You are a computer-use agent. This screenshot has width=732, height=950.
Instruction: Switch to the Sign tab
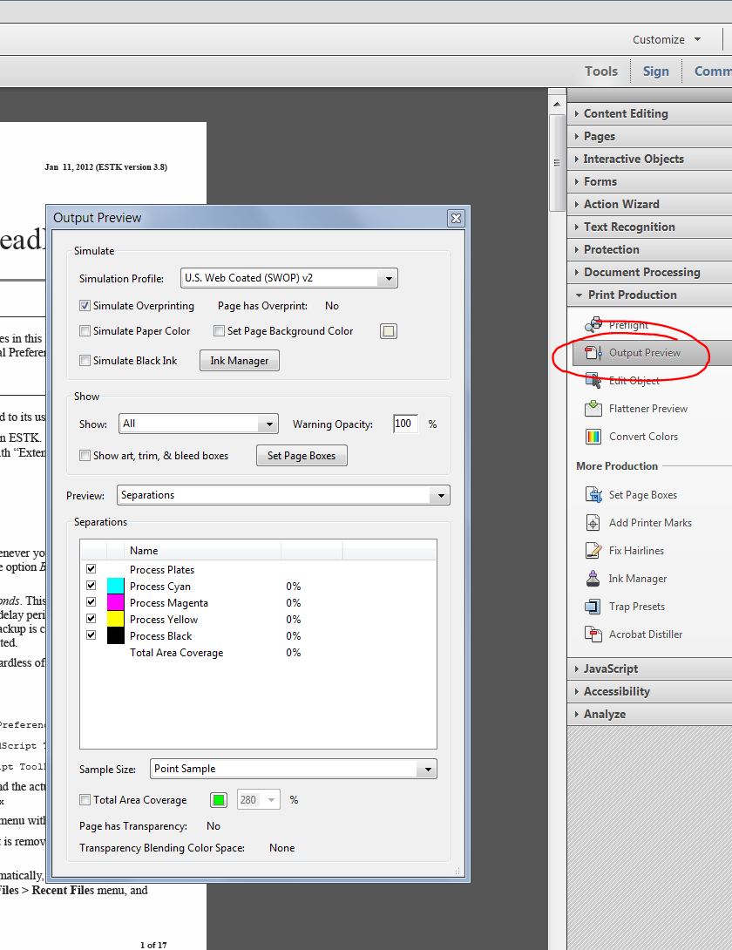coord(655,71)
